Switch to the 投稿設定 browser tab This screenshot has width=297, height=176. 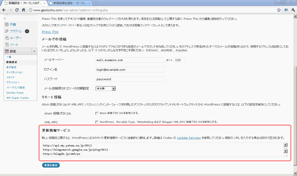24,3
